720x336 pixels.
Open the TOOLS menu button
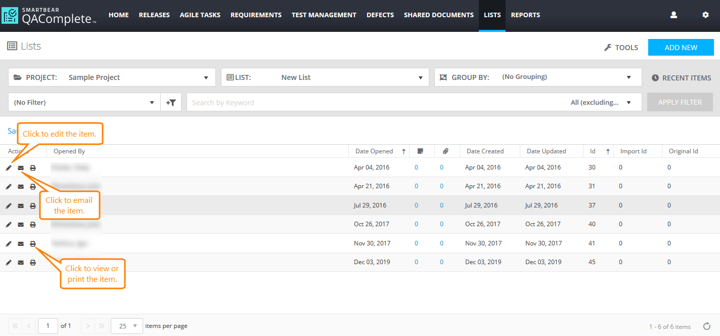(x=621, y=48)
